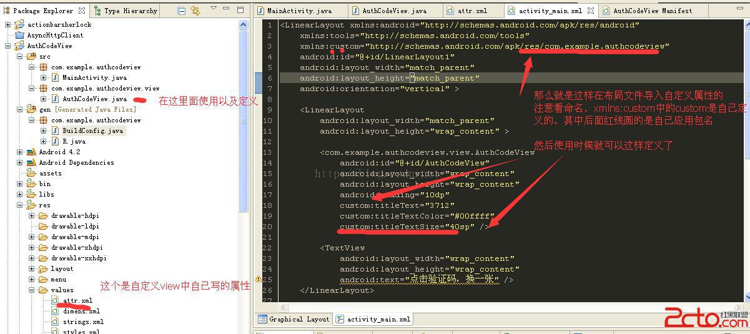Select the Android Dependencies library icon
This screenshot has width=750, height=334.
[31, 162]
